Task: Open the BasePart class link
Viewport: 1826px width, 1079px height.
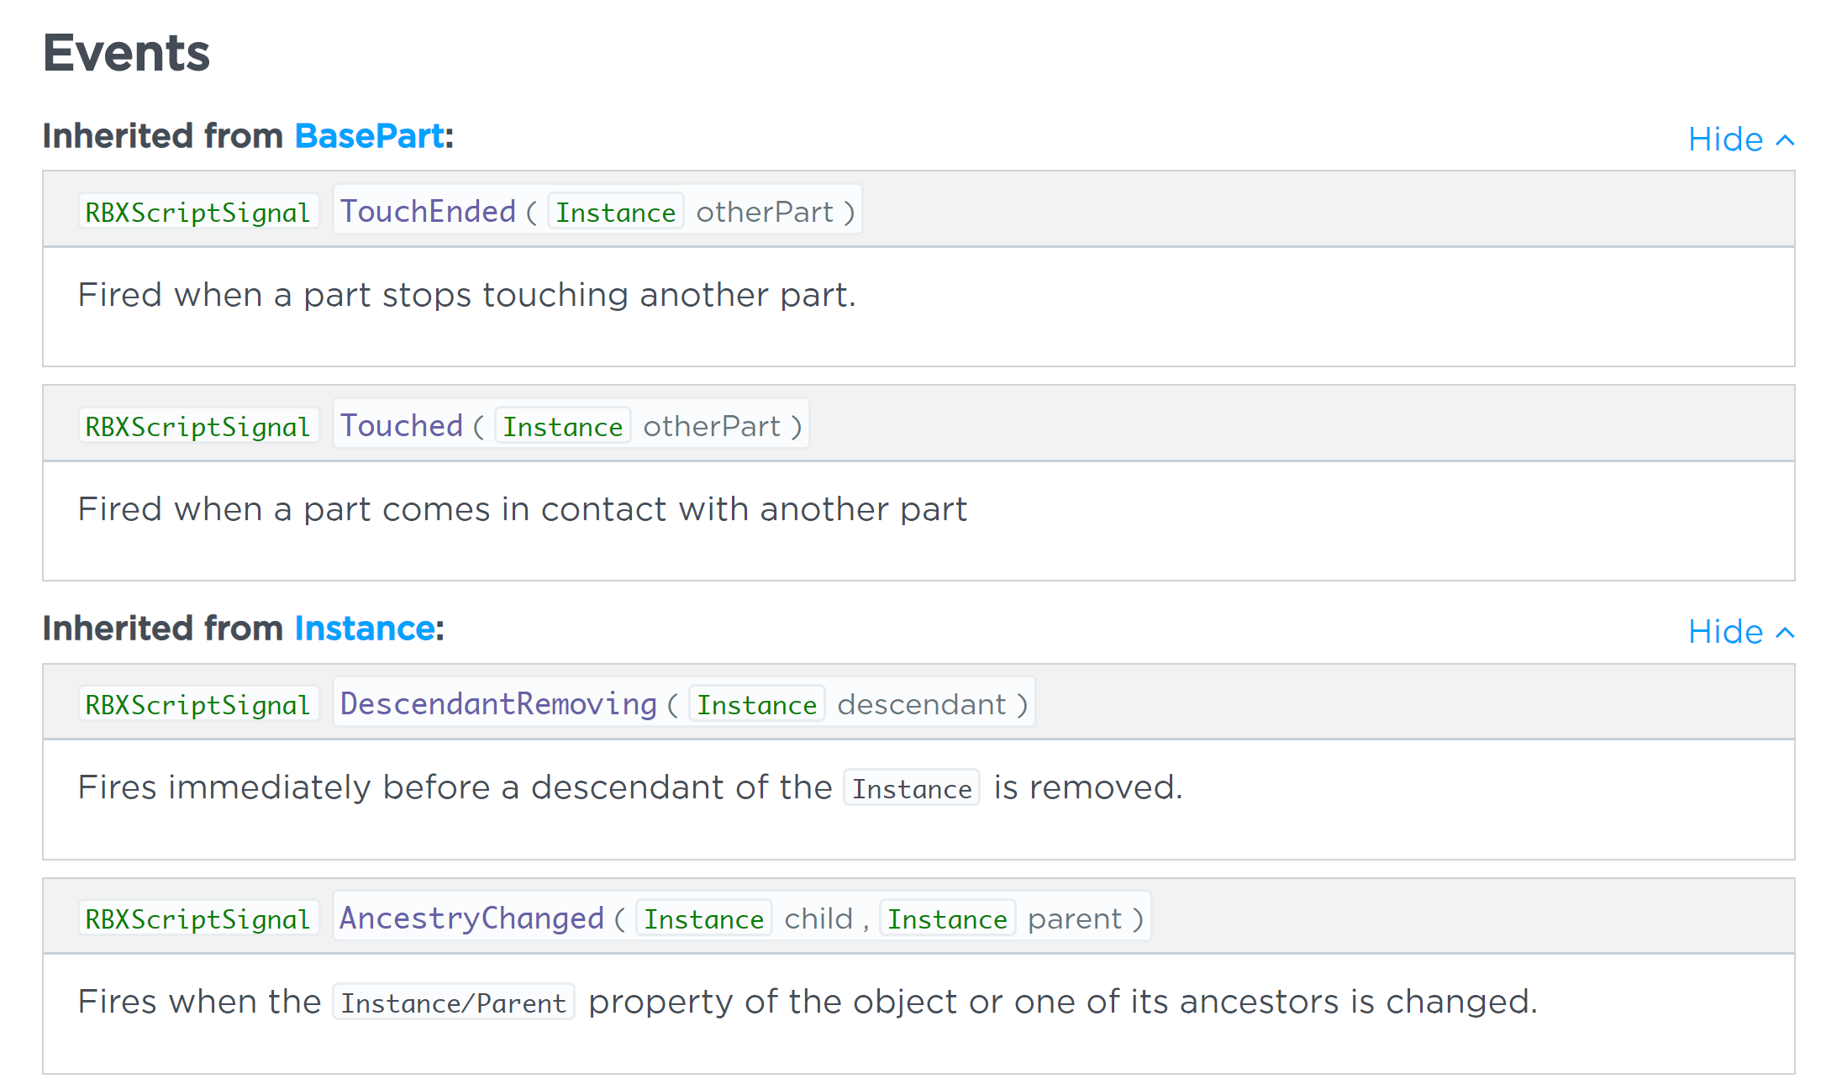Action: click(369, 136)
